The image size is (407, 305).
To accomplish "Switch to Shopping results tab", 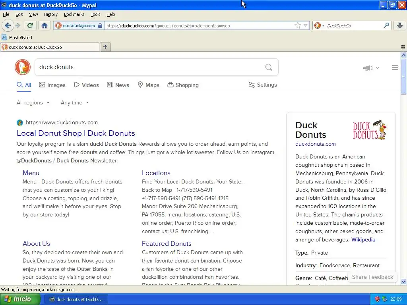I will pyautogui.click(x=183, y=85).
